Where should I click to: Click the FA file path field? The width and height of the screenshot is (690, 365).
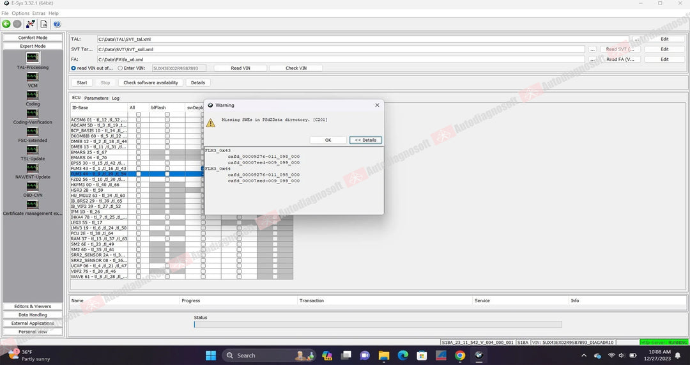(341, 59)
